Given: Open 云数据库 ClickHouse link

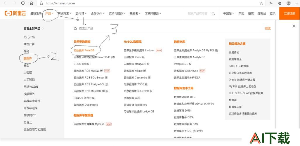Looking at the screenshot, I should coord(186,71).
